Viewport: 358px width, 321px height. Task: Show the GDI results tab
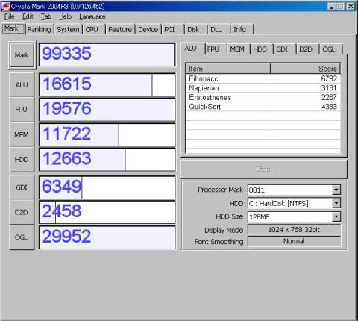(x=285, y=49)
